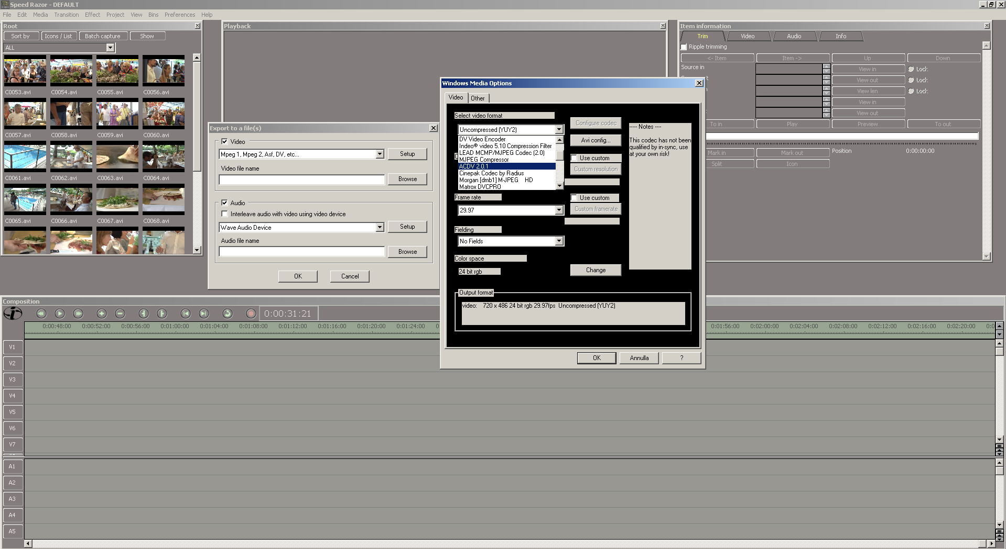Close the Export to a file(s) dialog
Viewport: 1006px width, 549px height.
click(x=434, y=128)
